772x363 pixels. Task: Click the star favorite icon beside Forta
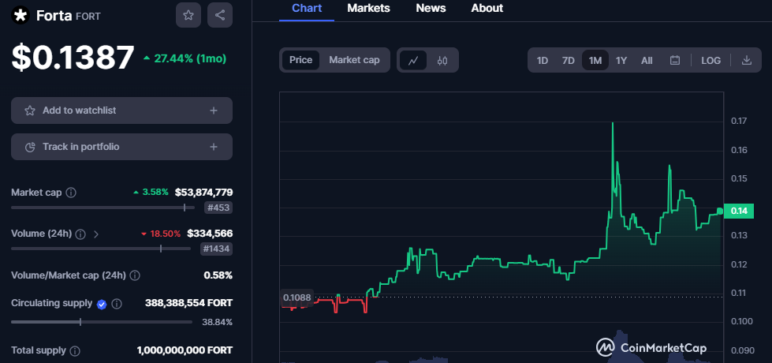(x=188, y=15)
